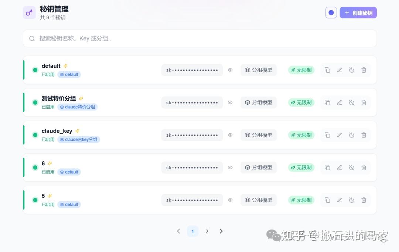The image size is (399, 252).
Task: Show the claude_key secret value
Action: (230, 135)
